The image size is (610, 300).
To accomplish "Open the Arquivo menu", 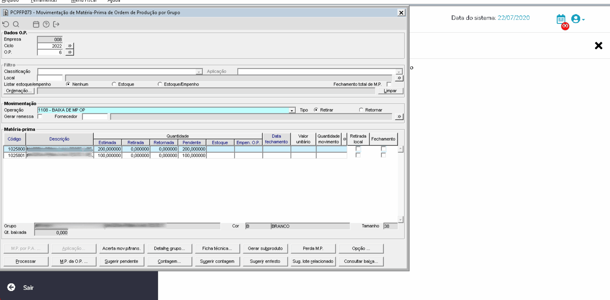I will click(10, 1).
